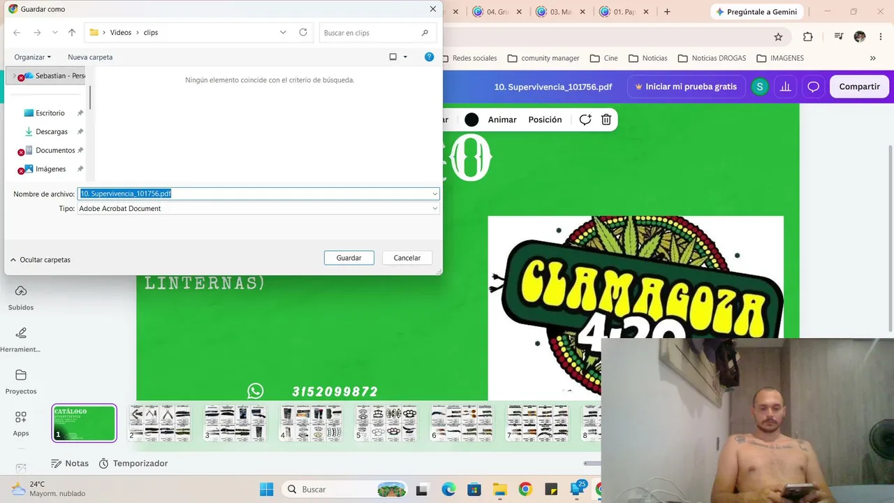Refresh the clips folder listing

tap(303, 32)
